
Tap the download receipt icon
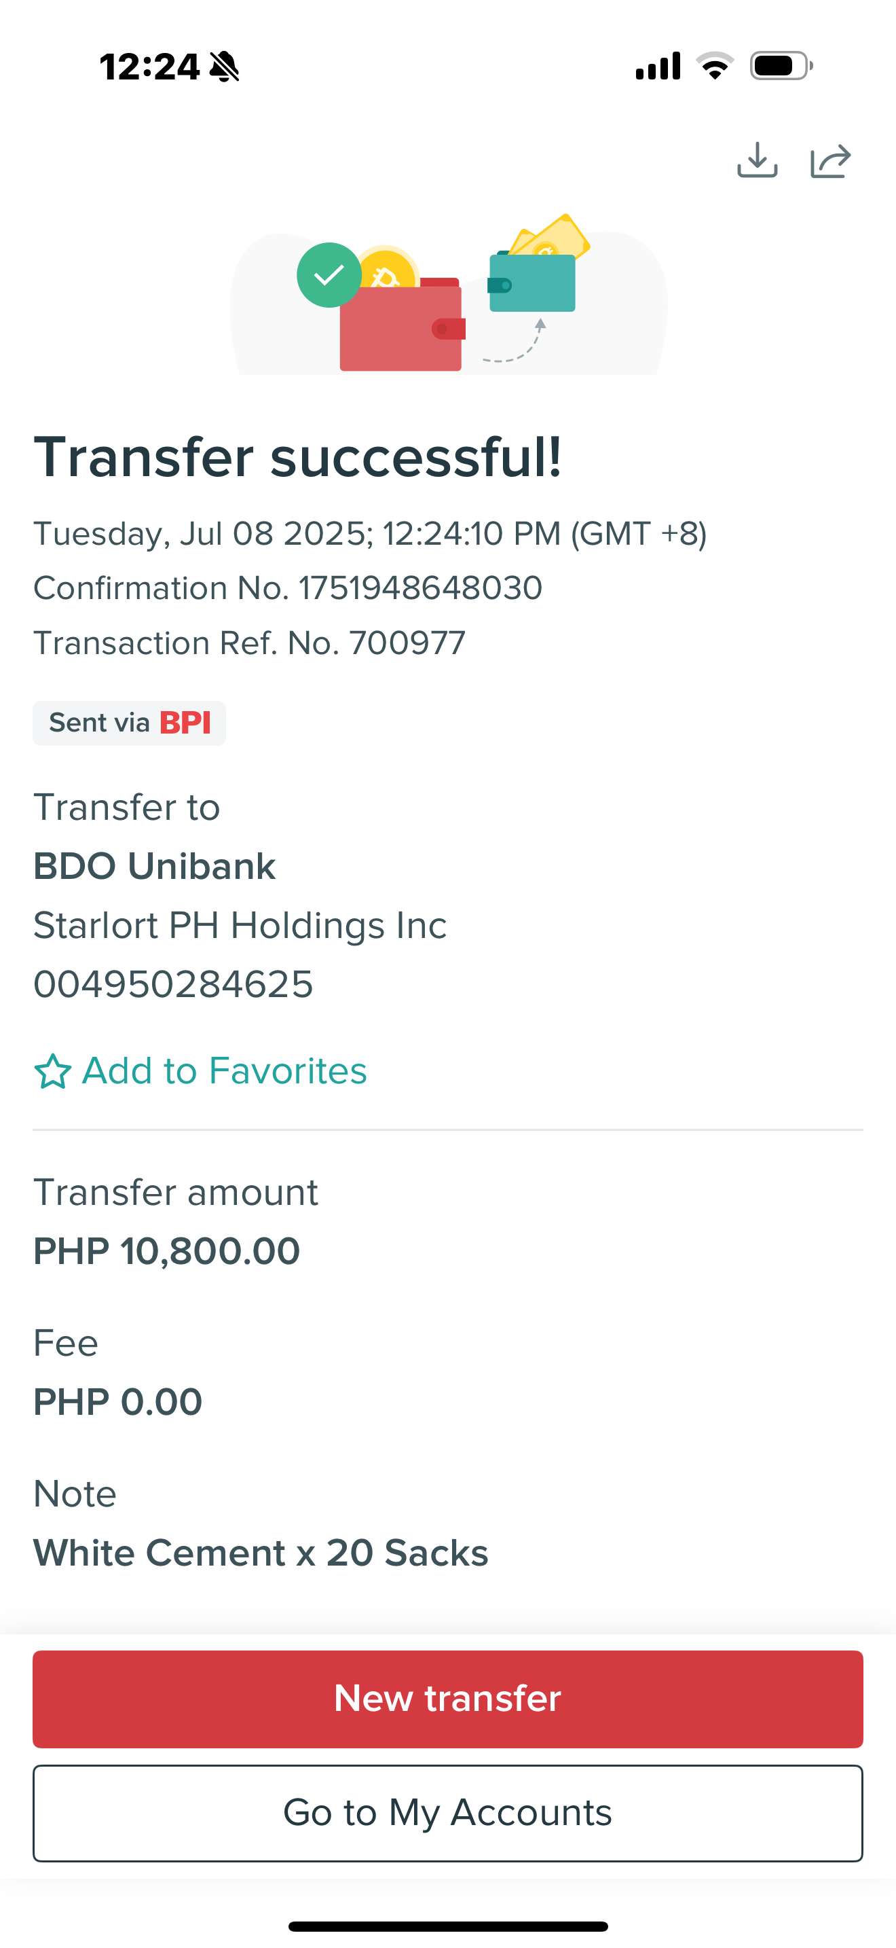point(757,160)
